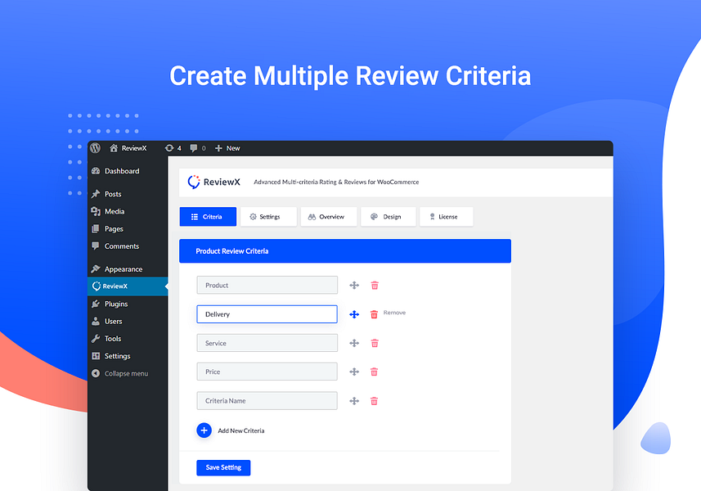Click move handle for Criteria Name row
Screen dimensions: 701x491
[x=354, y=401]
